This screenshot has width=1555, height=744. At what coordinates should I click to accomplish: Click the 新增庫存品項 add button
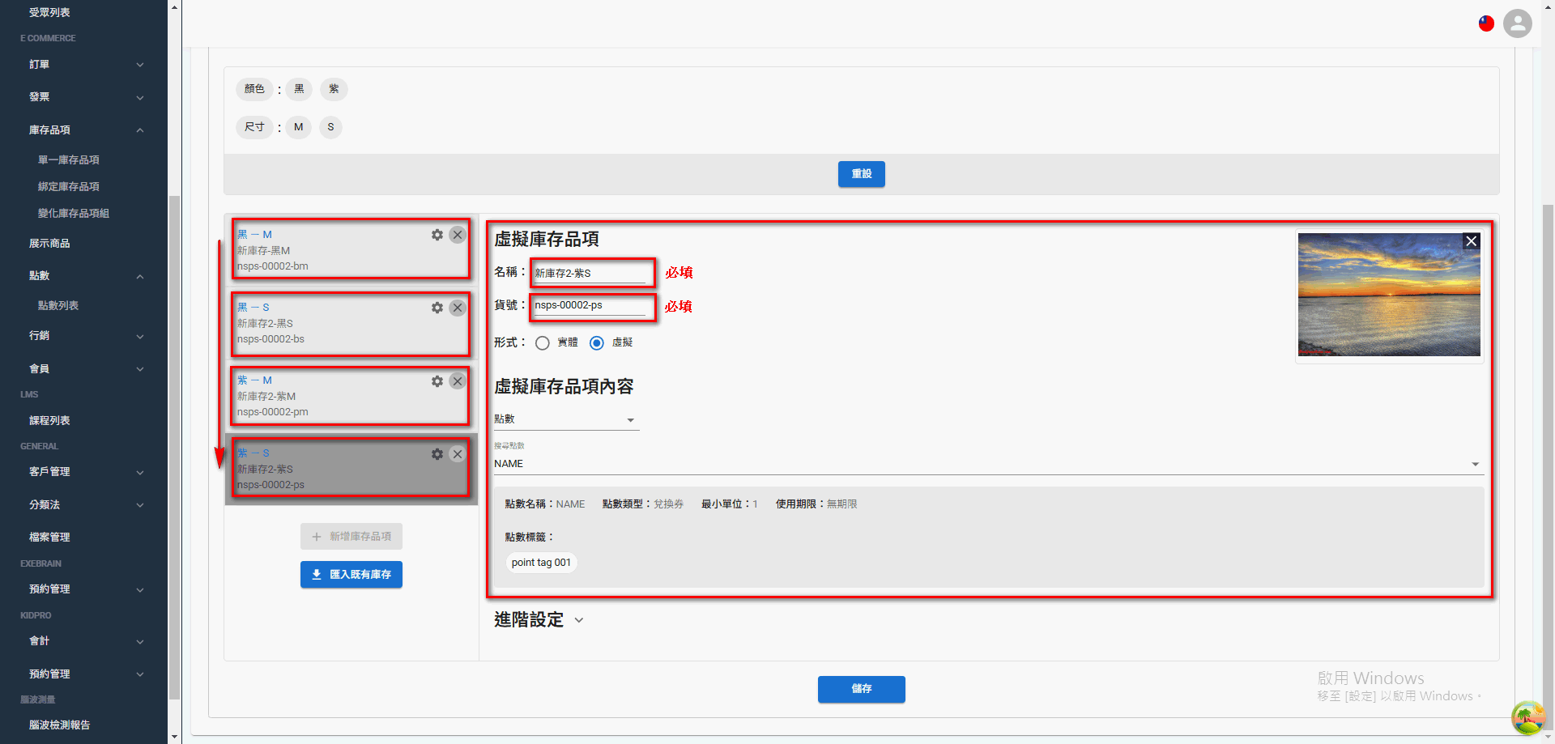click(351, 537)
